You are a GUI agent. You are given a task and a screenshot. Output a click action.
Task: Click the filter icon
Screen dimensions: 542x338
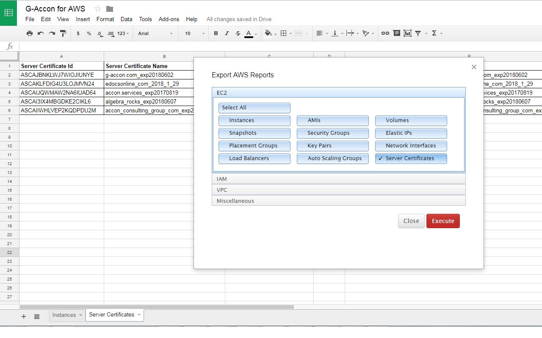pyautogui.click(x=418, y=33)
